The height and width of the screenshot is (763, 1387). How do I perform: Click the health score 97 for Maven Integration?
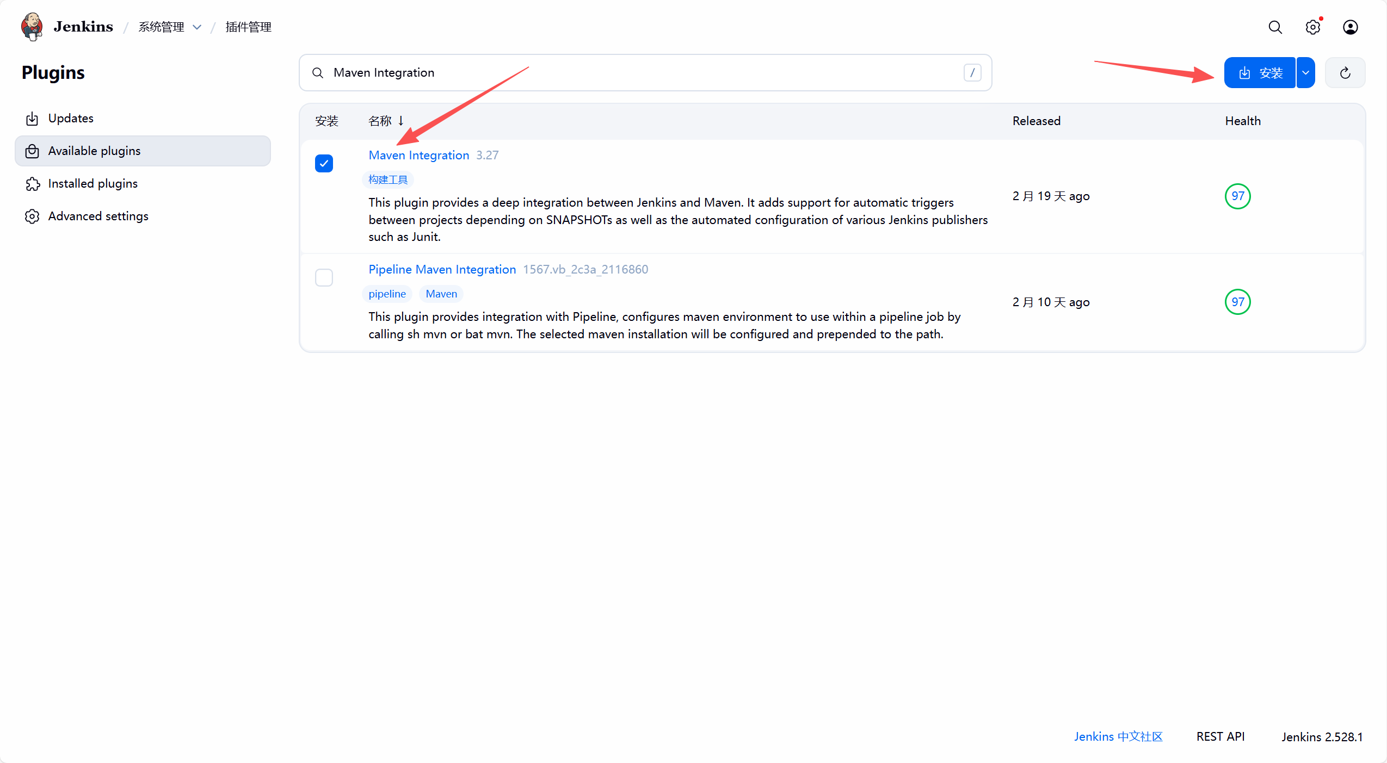pos(1237,196)
